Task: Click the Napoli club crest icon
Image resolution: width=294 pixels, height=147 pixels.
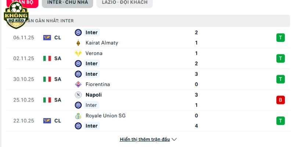Action: click(78, 95)
